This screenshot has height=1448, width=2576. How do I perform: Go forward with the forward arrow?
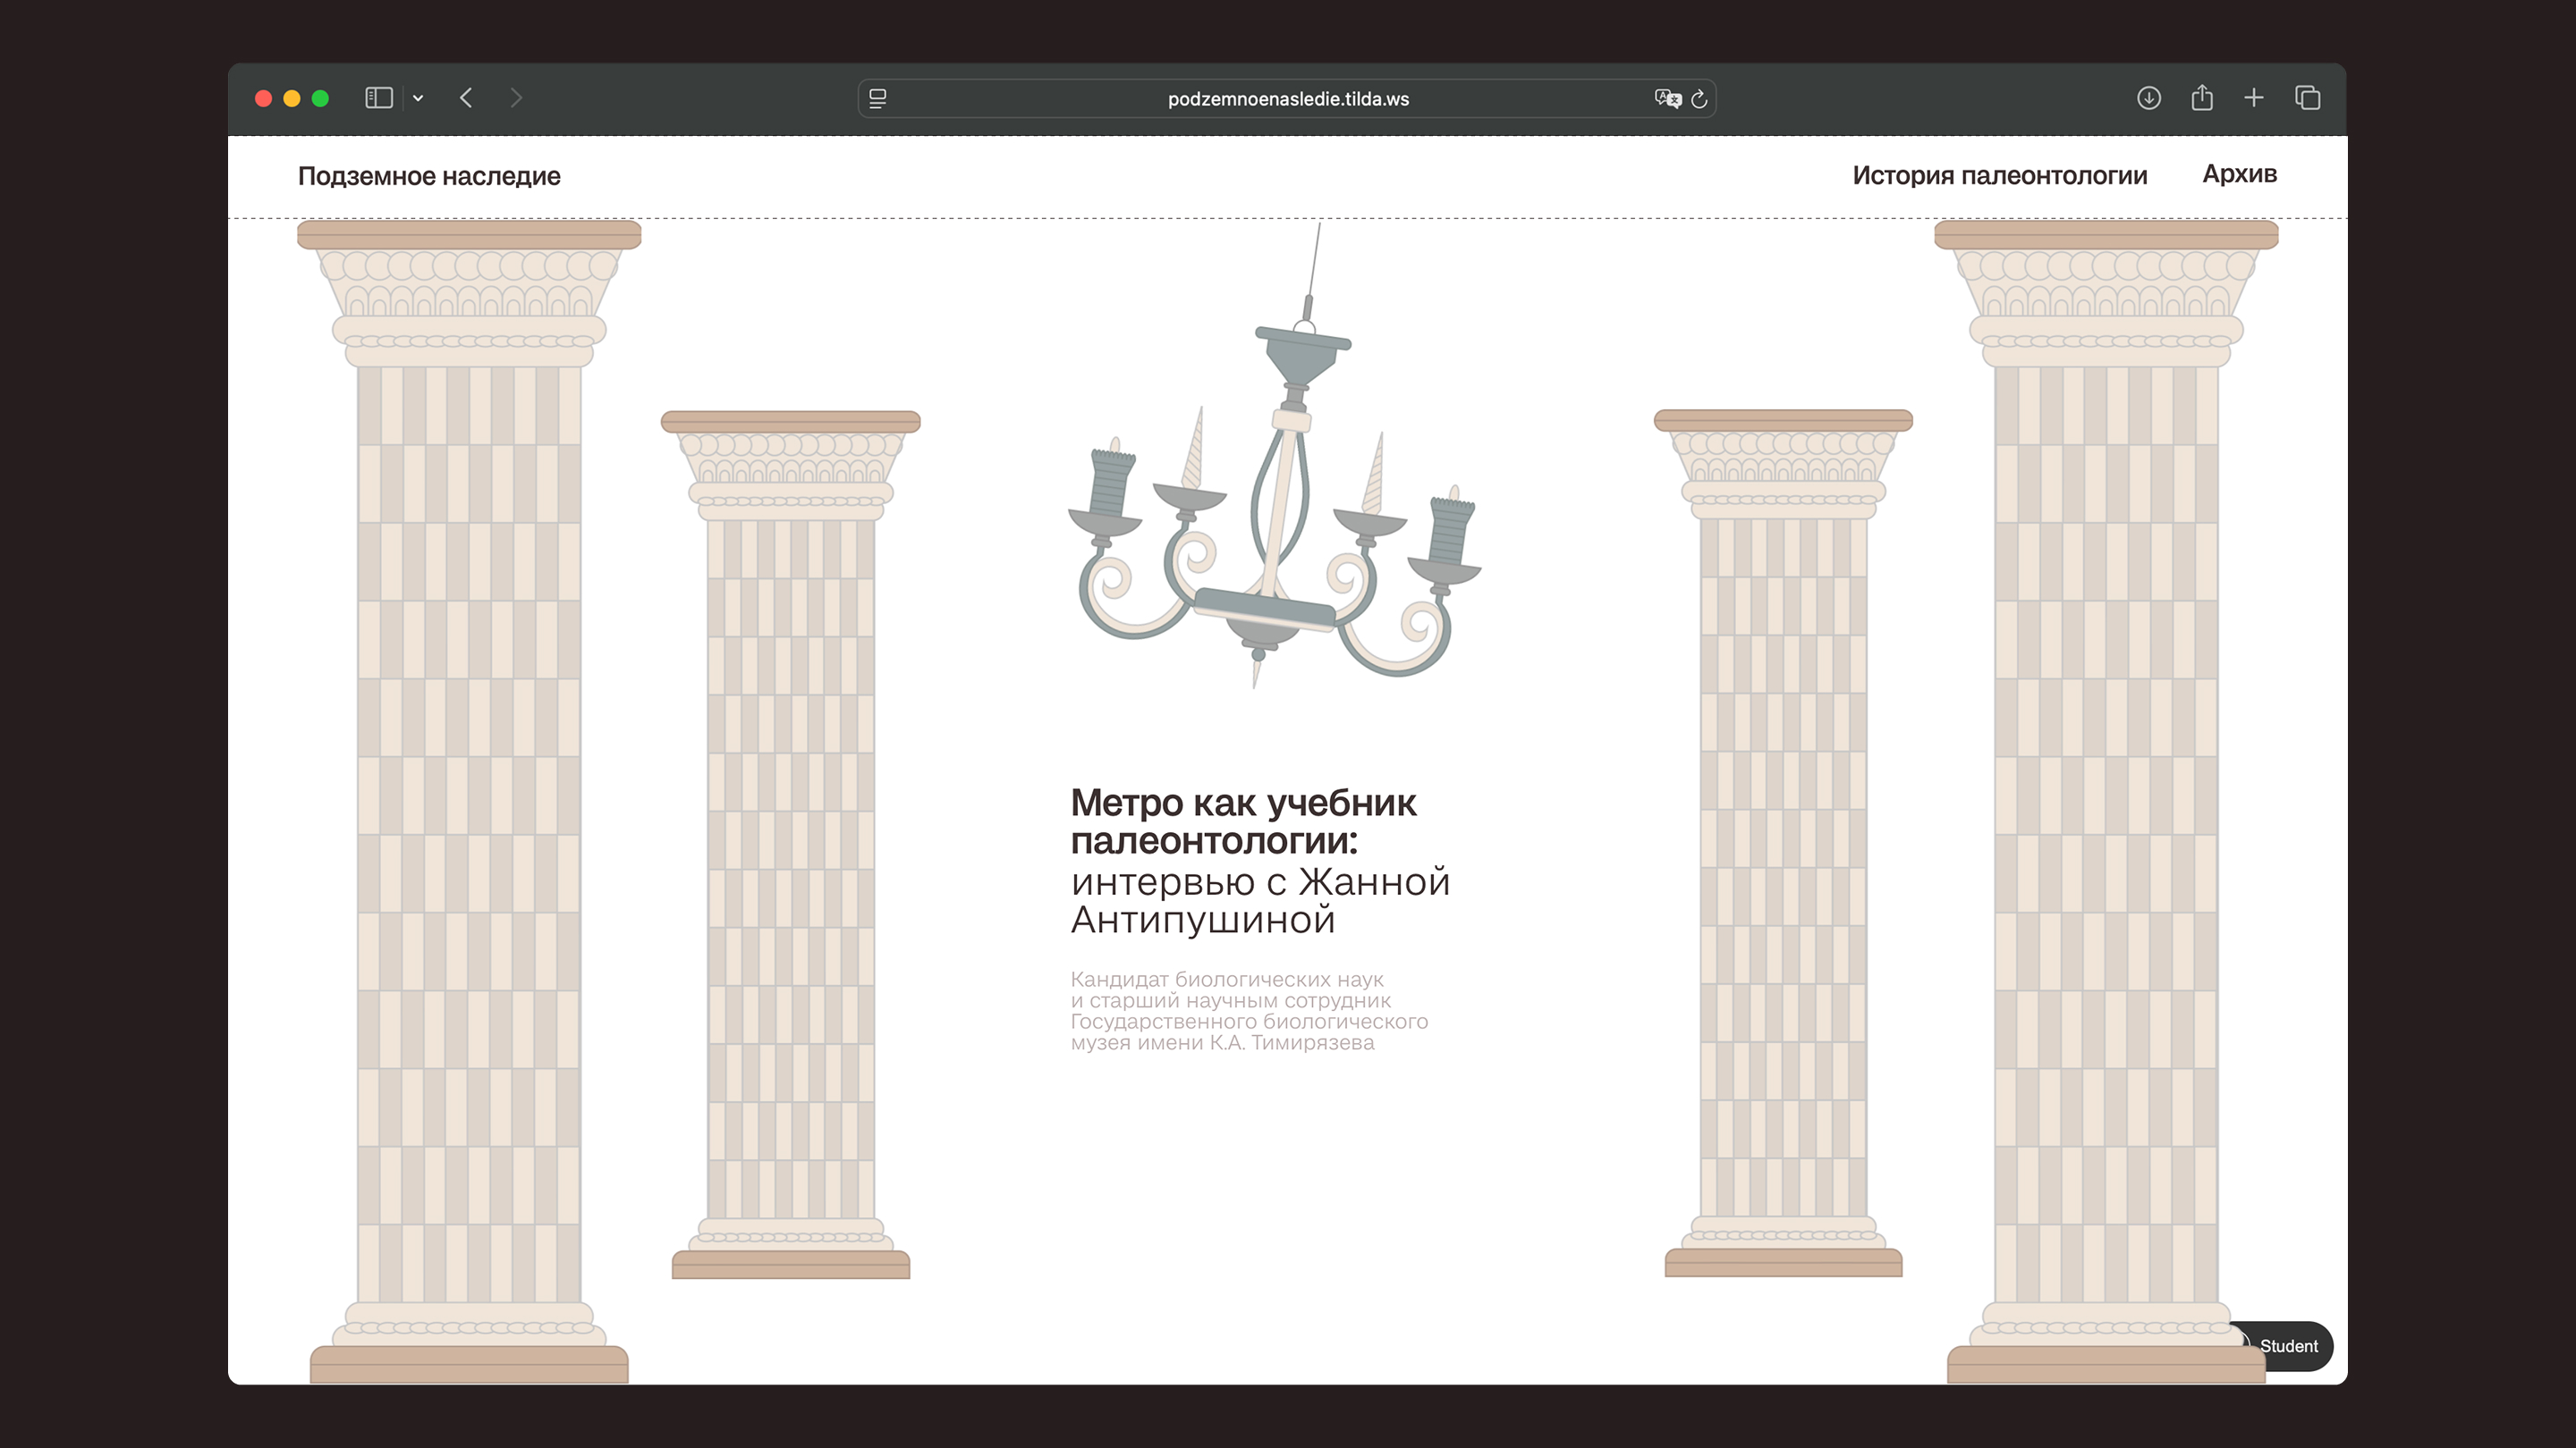point(516,98)
